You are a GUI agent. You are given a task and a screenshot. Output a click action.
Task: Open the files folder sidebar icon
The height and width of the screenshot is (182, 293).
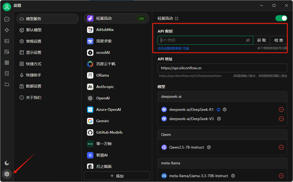tap(7, 84)
